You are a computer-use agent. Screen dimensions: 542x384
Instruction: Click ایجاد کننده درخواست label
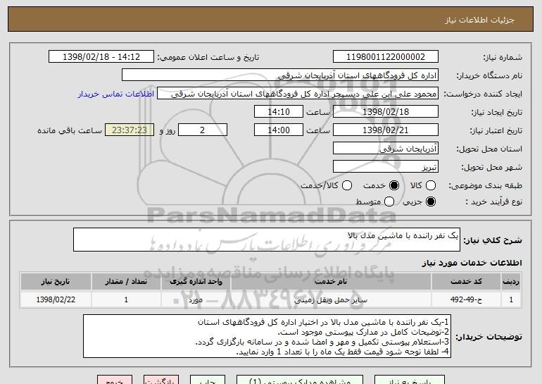pyautogui.click(x=483, y=94)
